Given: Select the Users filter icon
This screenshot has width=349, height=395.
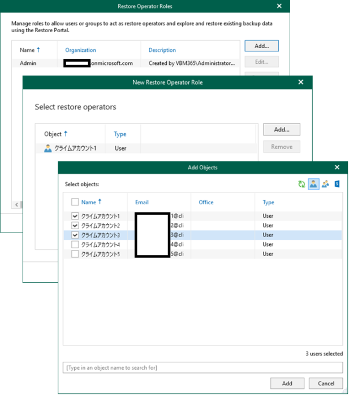Looking at the screenshot, I should pyautogui.click(x=313, y=184).
